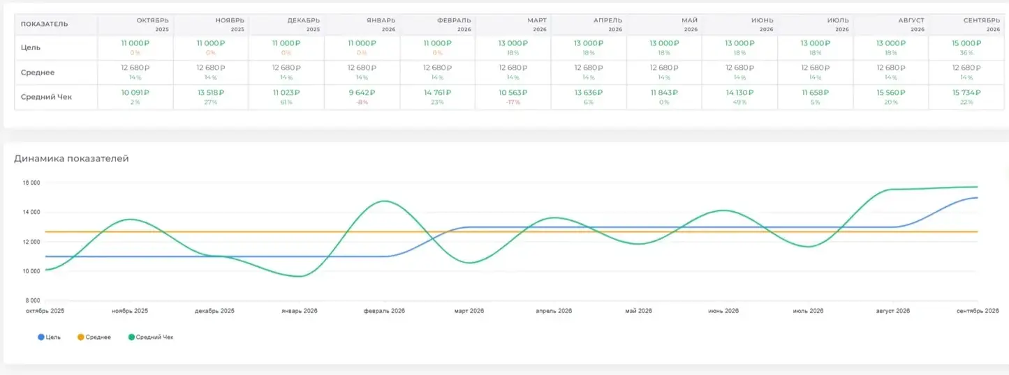
Task: Select the Среднее row label in table
Action: [x=38, y=72]
